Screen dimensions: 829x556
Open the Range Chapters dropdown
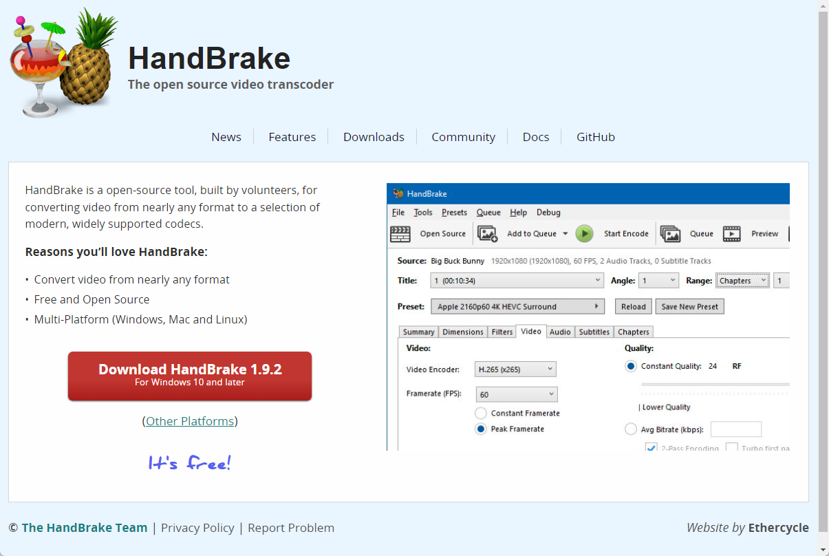[742, 281]
